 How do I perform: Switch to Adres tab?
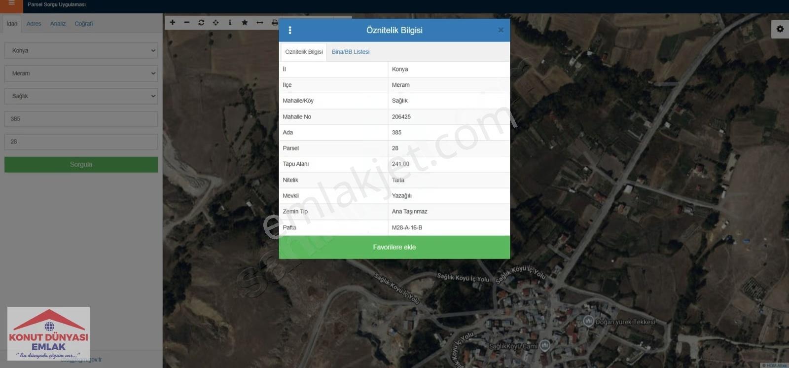point(34,24)
